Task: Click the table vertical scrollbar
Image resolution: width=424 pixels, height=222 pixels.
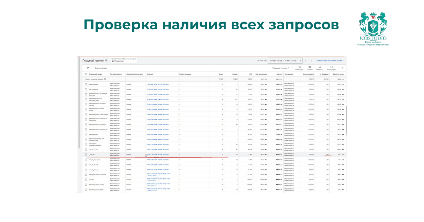Action: (x=346, y=120)
